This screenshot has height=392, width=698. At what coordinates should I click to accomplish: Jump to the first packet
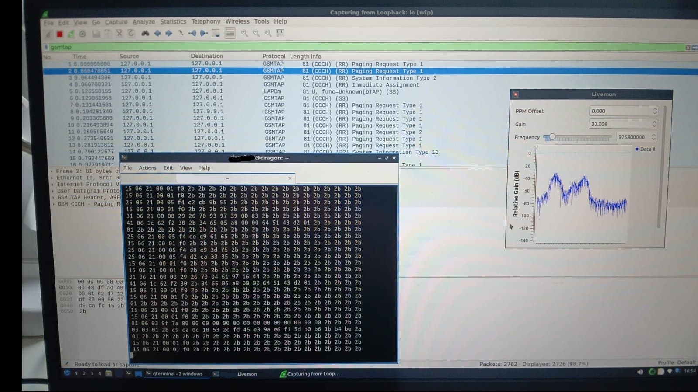tap(192, 33)
